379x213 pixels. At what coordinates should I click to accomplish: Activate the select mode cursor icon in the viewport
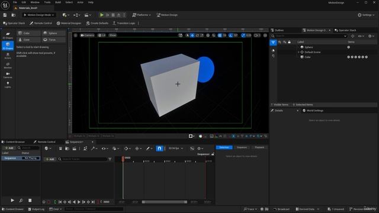coord(187,35)
